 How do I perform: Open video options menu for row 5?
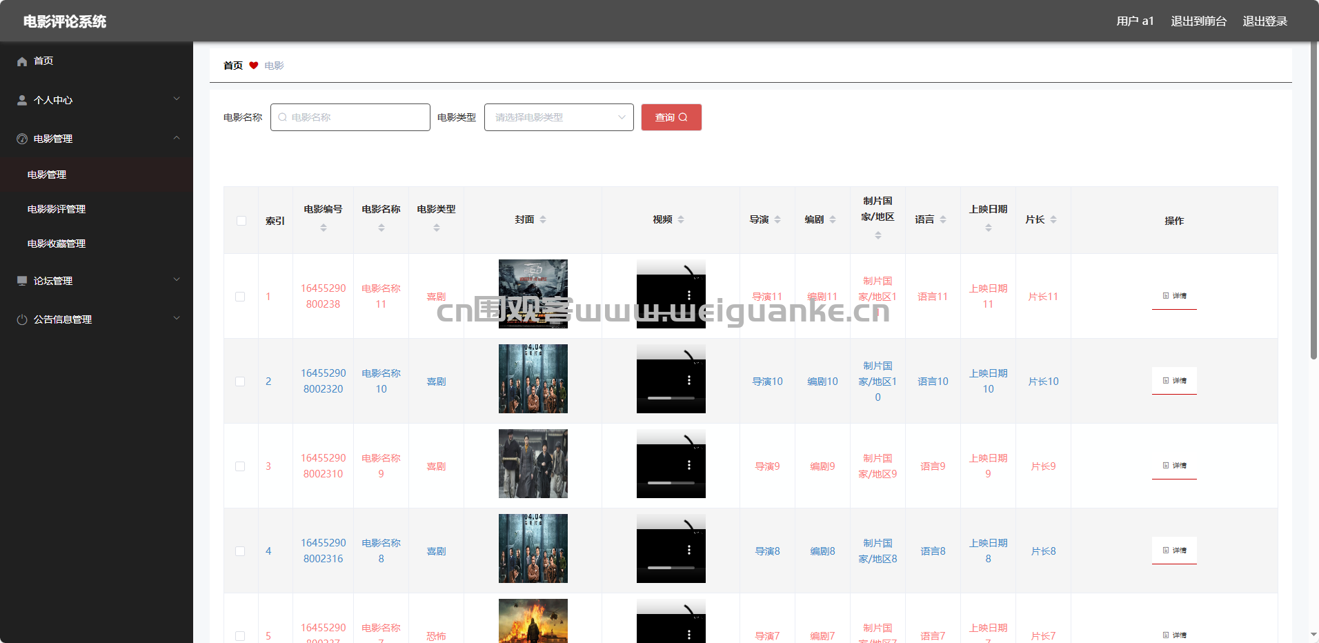(689, 635)
